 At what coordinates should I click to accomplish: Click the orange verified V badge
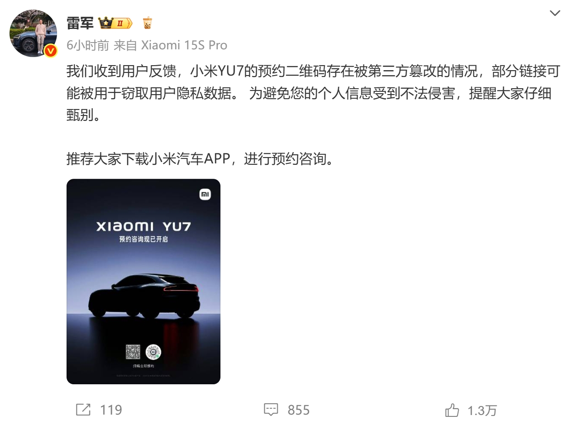[51, 51]
